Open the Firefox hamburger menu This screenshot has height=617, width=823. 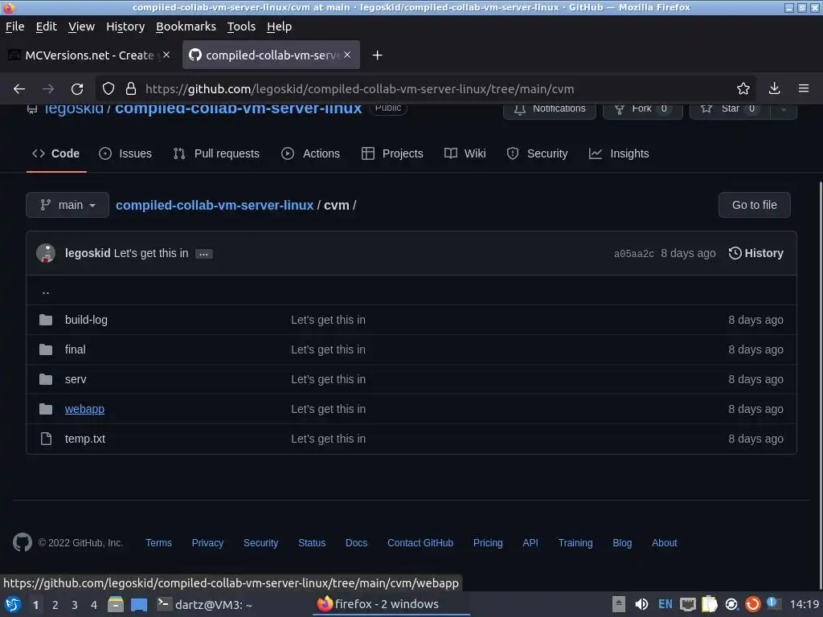point(803,88)
